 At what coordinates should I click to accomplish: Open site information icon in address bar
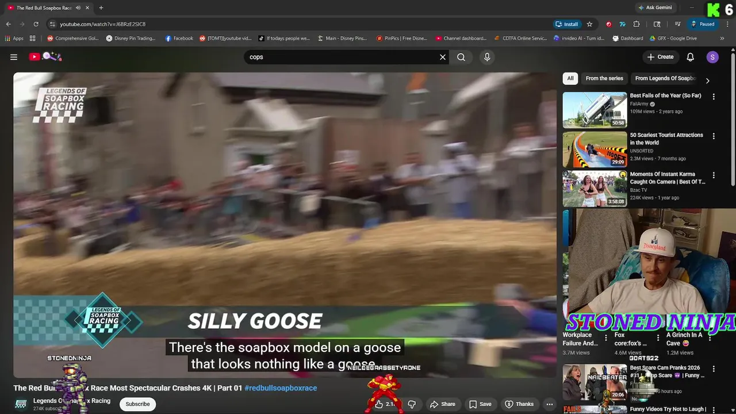52,24
